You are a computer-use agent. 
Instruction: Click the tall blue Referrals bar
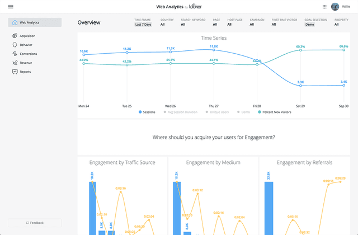(268, 208)
